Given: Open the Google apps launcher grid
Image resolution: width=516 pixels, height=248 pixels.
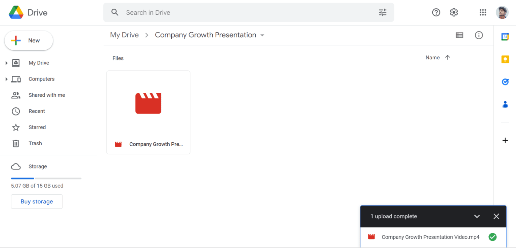Looking at the screenshot, I should [x=483, y=12].
